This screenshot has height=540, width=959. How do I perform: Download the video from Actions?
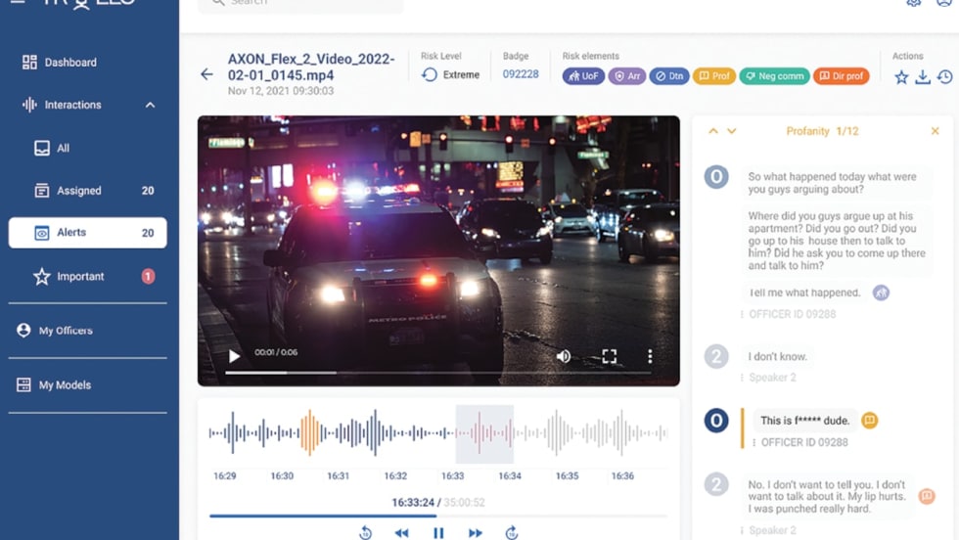point(923,77)
